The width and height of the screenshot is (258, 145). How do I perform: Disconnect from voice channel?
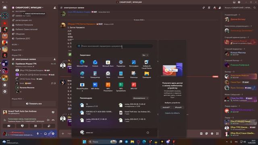[x=53, y=120]
